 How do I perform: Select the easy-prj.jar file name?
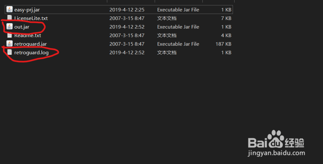[27, 10]
